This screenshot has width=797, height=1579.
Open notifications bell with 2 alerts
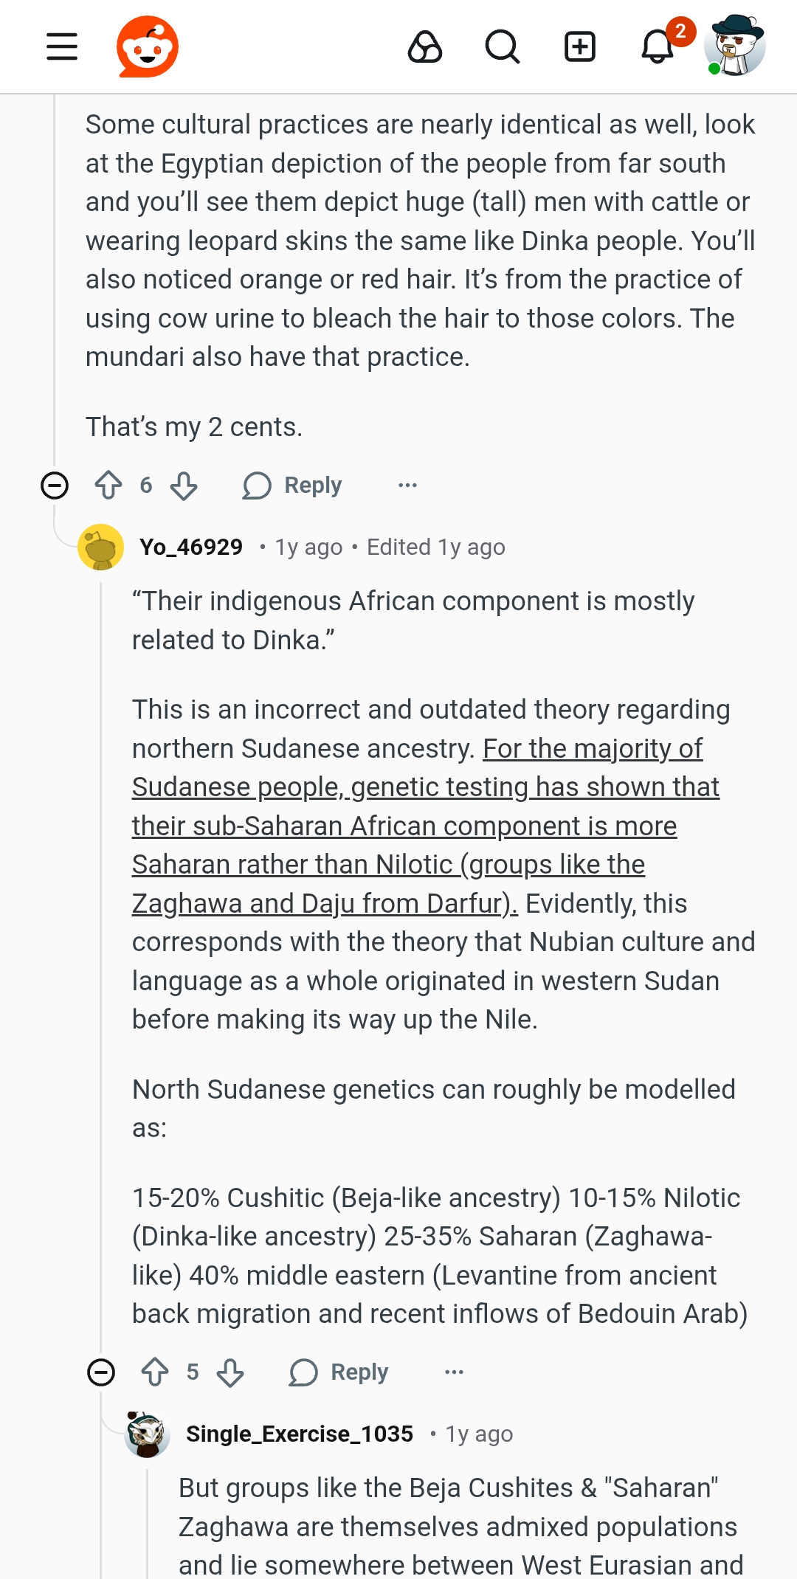(655, 47)
